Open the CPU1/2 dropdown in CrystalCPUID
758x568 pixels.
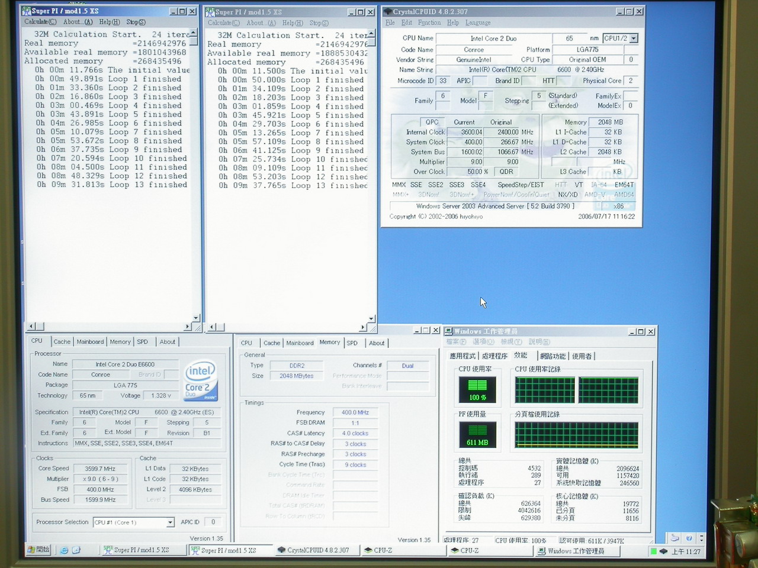[634, 38]
